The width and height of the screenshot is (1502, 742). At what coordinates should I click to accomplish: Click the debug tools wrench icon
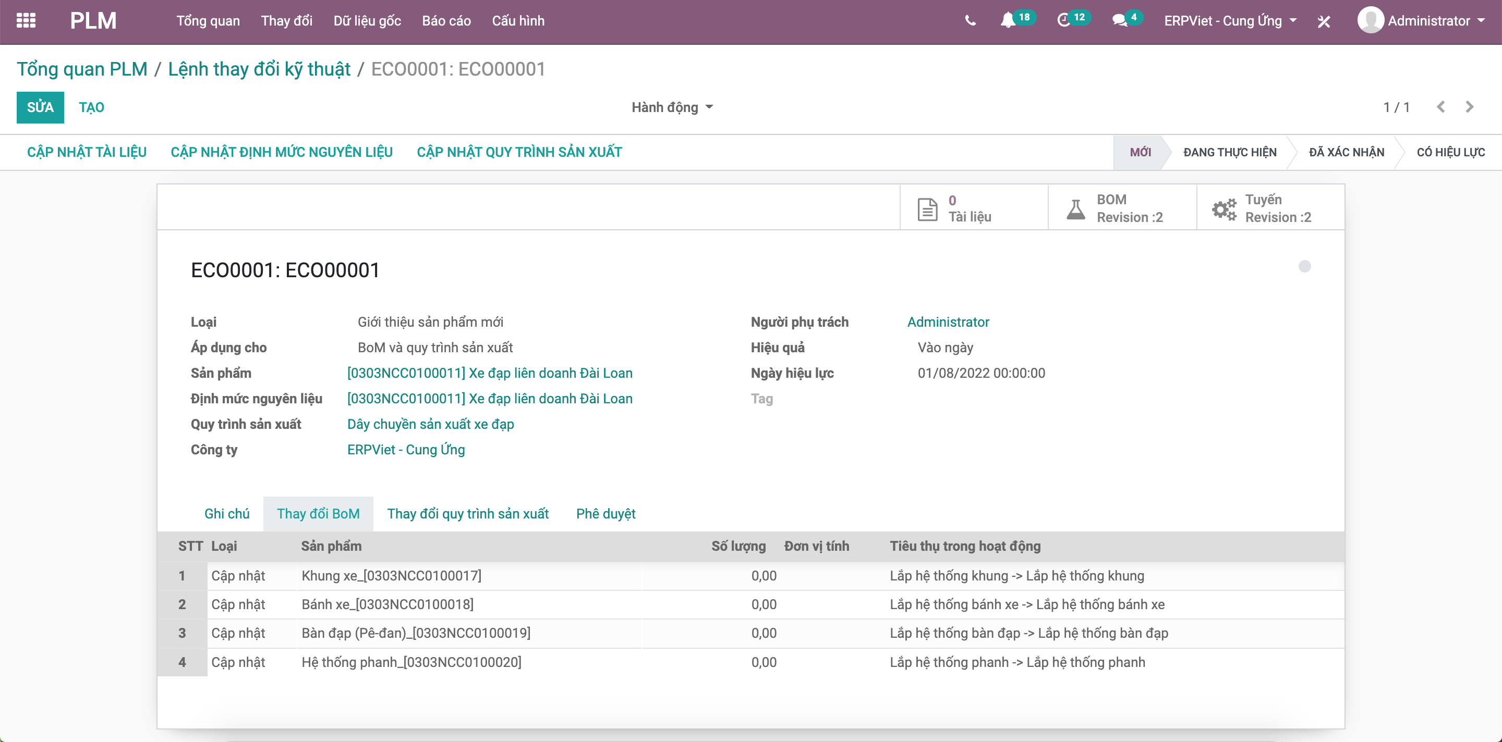point(1324,22)
